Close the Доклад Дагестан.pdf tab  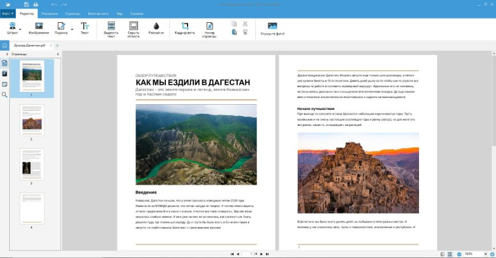click(x=51, y=46)
